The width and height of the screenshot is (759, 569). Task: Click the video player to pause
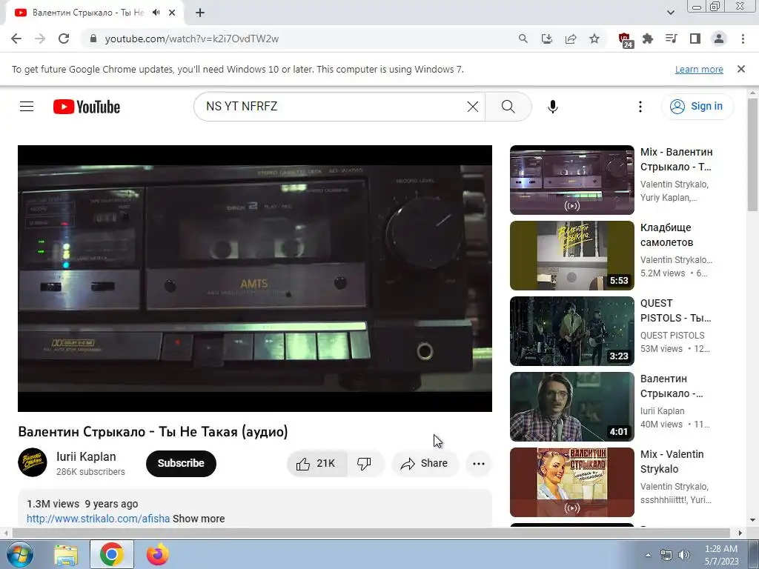coord(255,279)
